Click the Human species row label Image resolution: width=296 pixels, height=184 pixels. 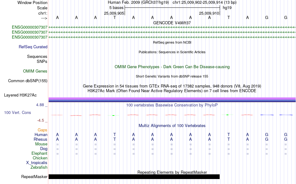pyautogui.click(x=41, y=134)
